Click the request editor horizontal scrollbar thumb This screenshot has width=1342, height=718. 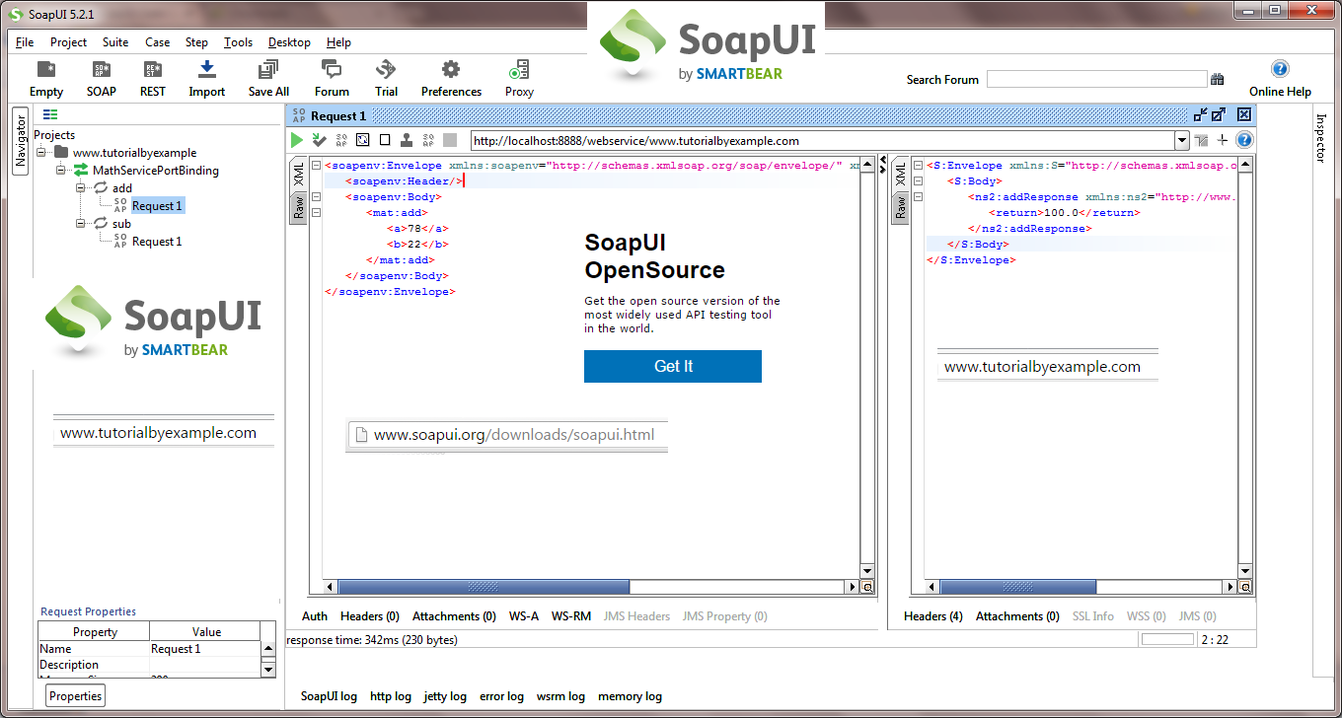click(x=484, y=587)
